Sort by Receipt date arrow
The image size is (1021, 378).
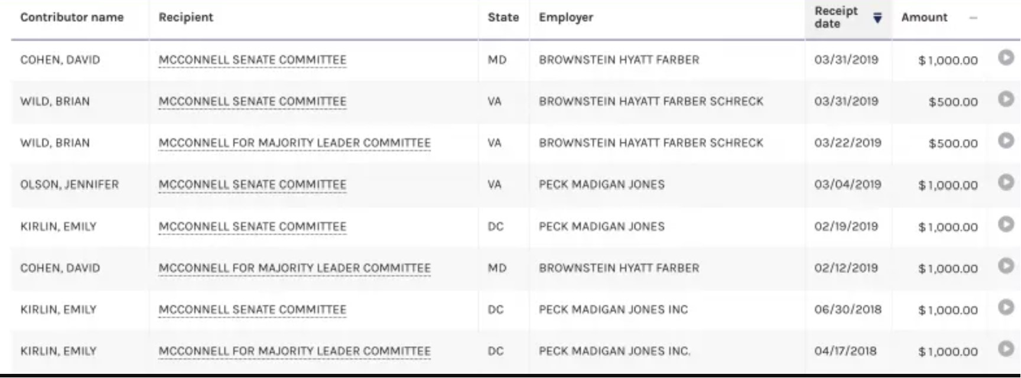point(877,18)
